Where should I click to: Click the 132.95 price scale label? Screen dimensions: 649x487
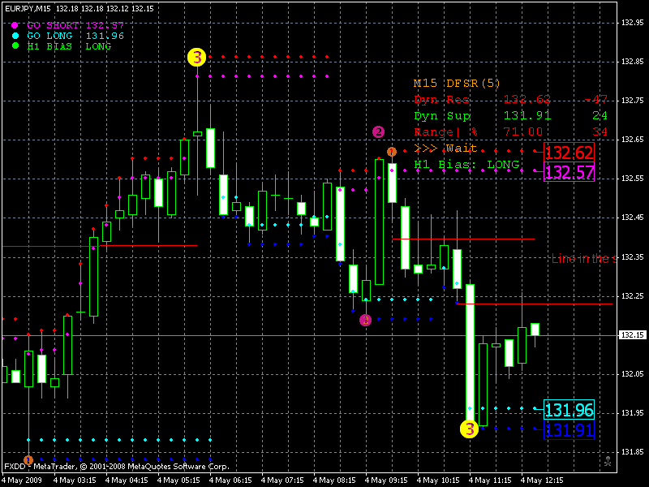[x=633, y=23]
